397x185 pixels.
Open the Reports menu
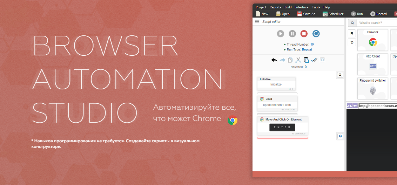click(x=275, y=7)
